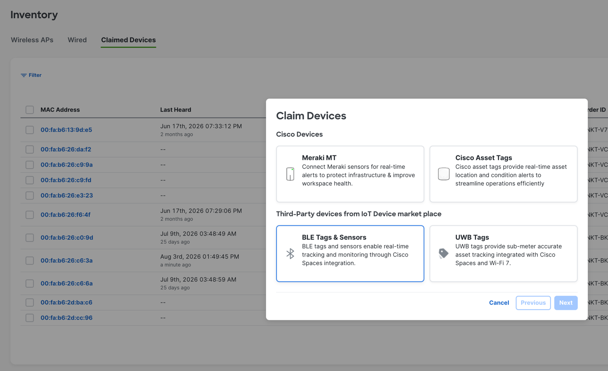Click the 'Aug 3rd, 2026 01:49:45 PM' cell
This screenshot has width=608, height=371.
point(200,257)
